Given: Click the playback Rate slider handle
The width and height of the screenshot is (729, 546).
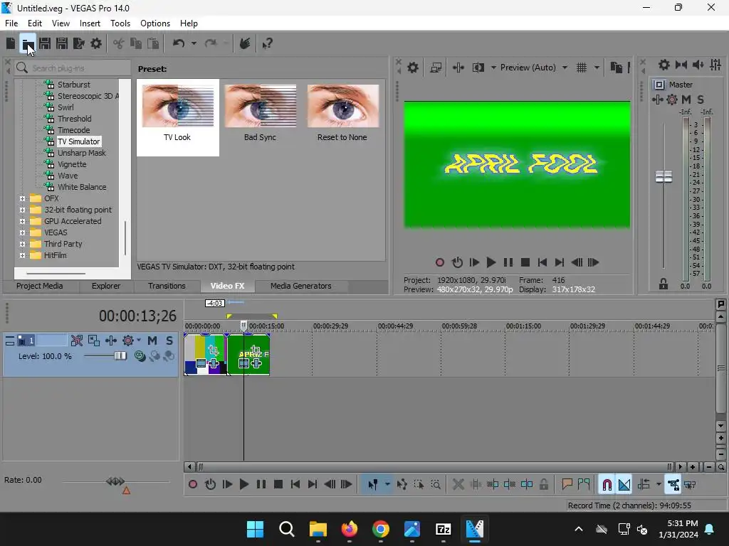Looking at the screenshot, I should pos(115,481).
